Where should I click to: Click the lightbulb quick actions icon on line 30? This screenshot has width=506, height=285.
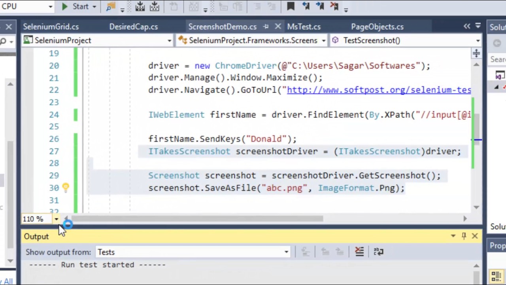[65, 188]
